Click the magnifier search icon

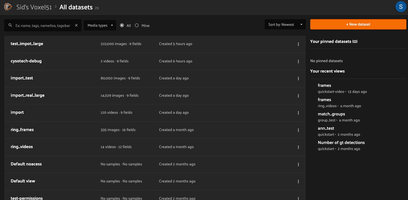10,25
